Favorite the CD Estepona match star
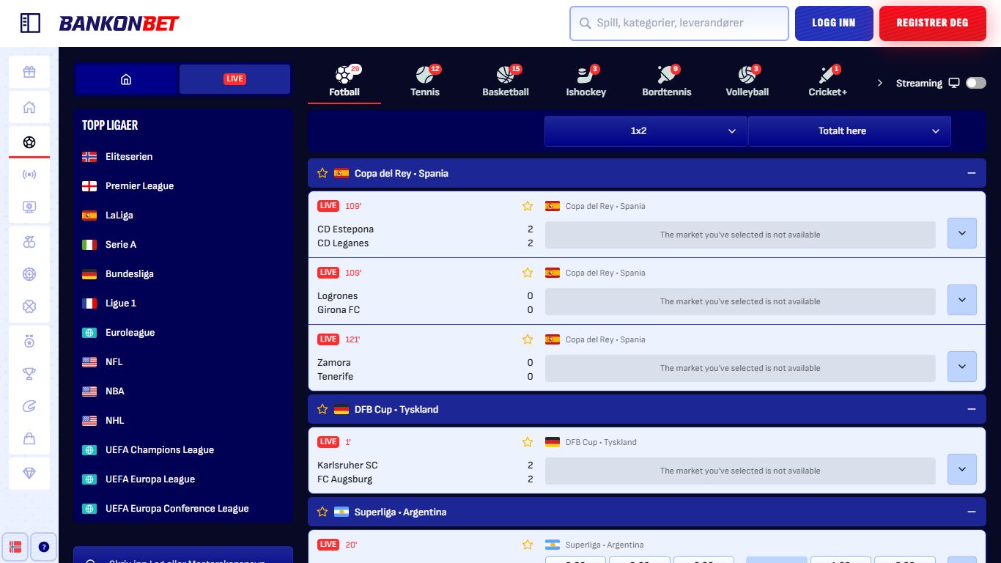Screen dimensions: 1001x563 (x=528, y=206)
